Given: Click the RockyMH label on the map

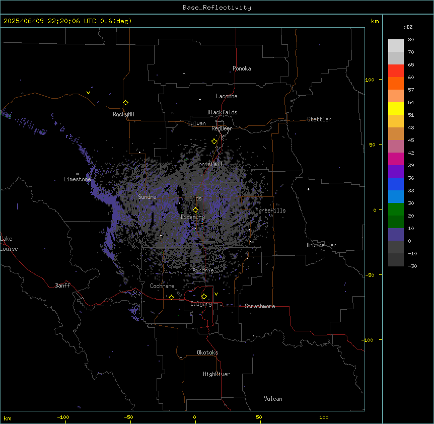Looking at the screenshot, I should pyautogui.click(x=123, y=114).
